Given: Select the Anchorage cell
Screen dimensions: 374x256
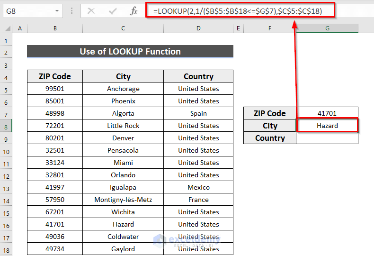Looking at the screenshot, I should point(123,89).
